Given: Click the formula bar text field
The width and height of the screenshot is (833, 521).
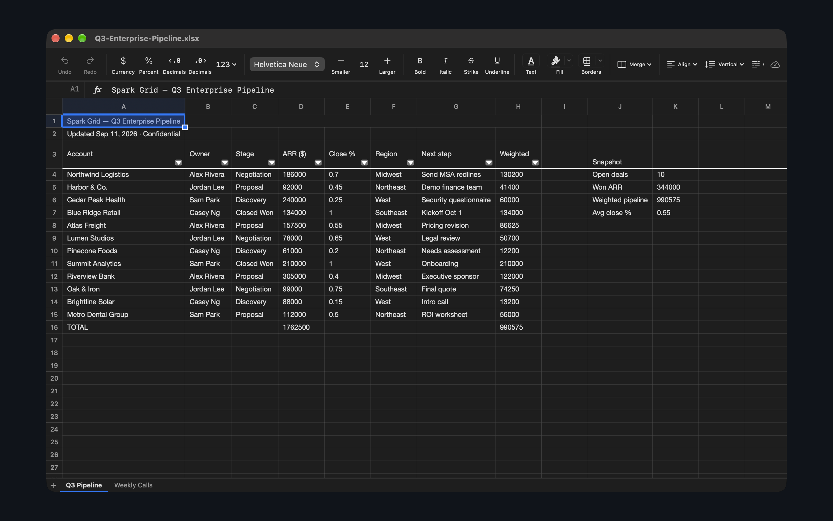Looking at the screenshot, I should click(444, 90).
